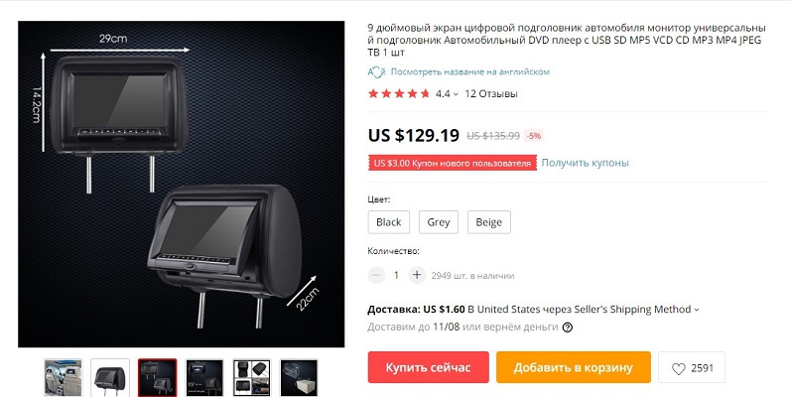791x397 pixels.
Task: Open the first thumbnail showing the car interior
Action: (x=64, y=377)
